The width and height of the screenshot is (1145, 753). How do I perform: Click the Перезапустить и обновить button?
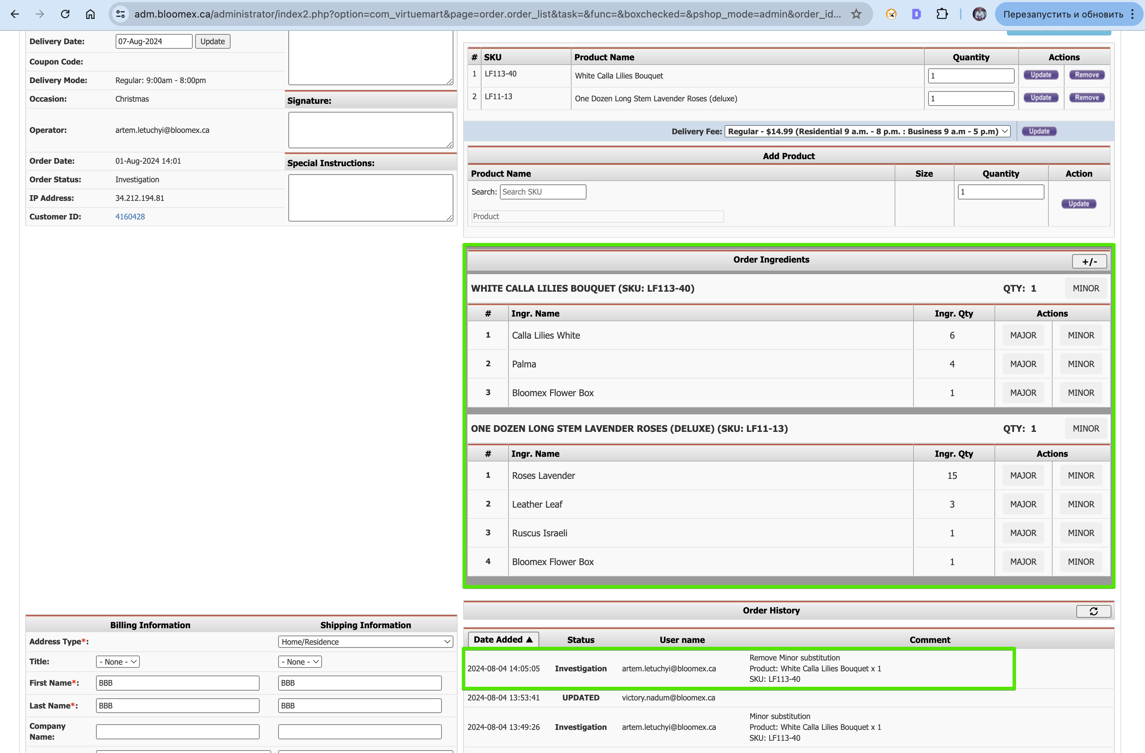coord(1063,14)
